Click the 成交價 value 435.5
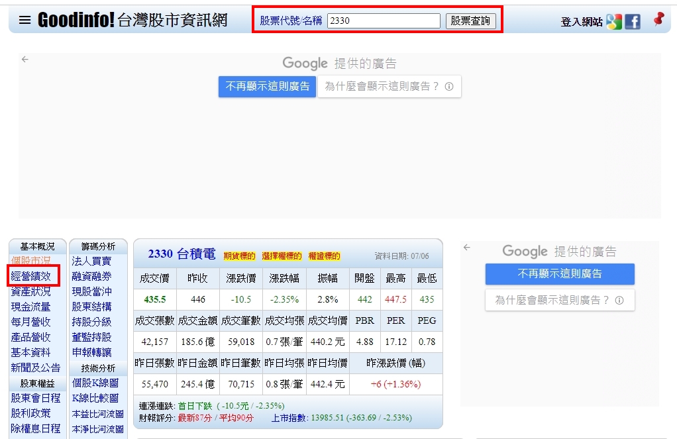The image size is (677, 439). (x=155, y=299)
